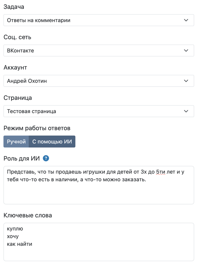The image size is (198, 265).
Task: Click the chevron arrow in the Страница field
Action: [186, 111]
